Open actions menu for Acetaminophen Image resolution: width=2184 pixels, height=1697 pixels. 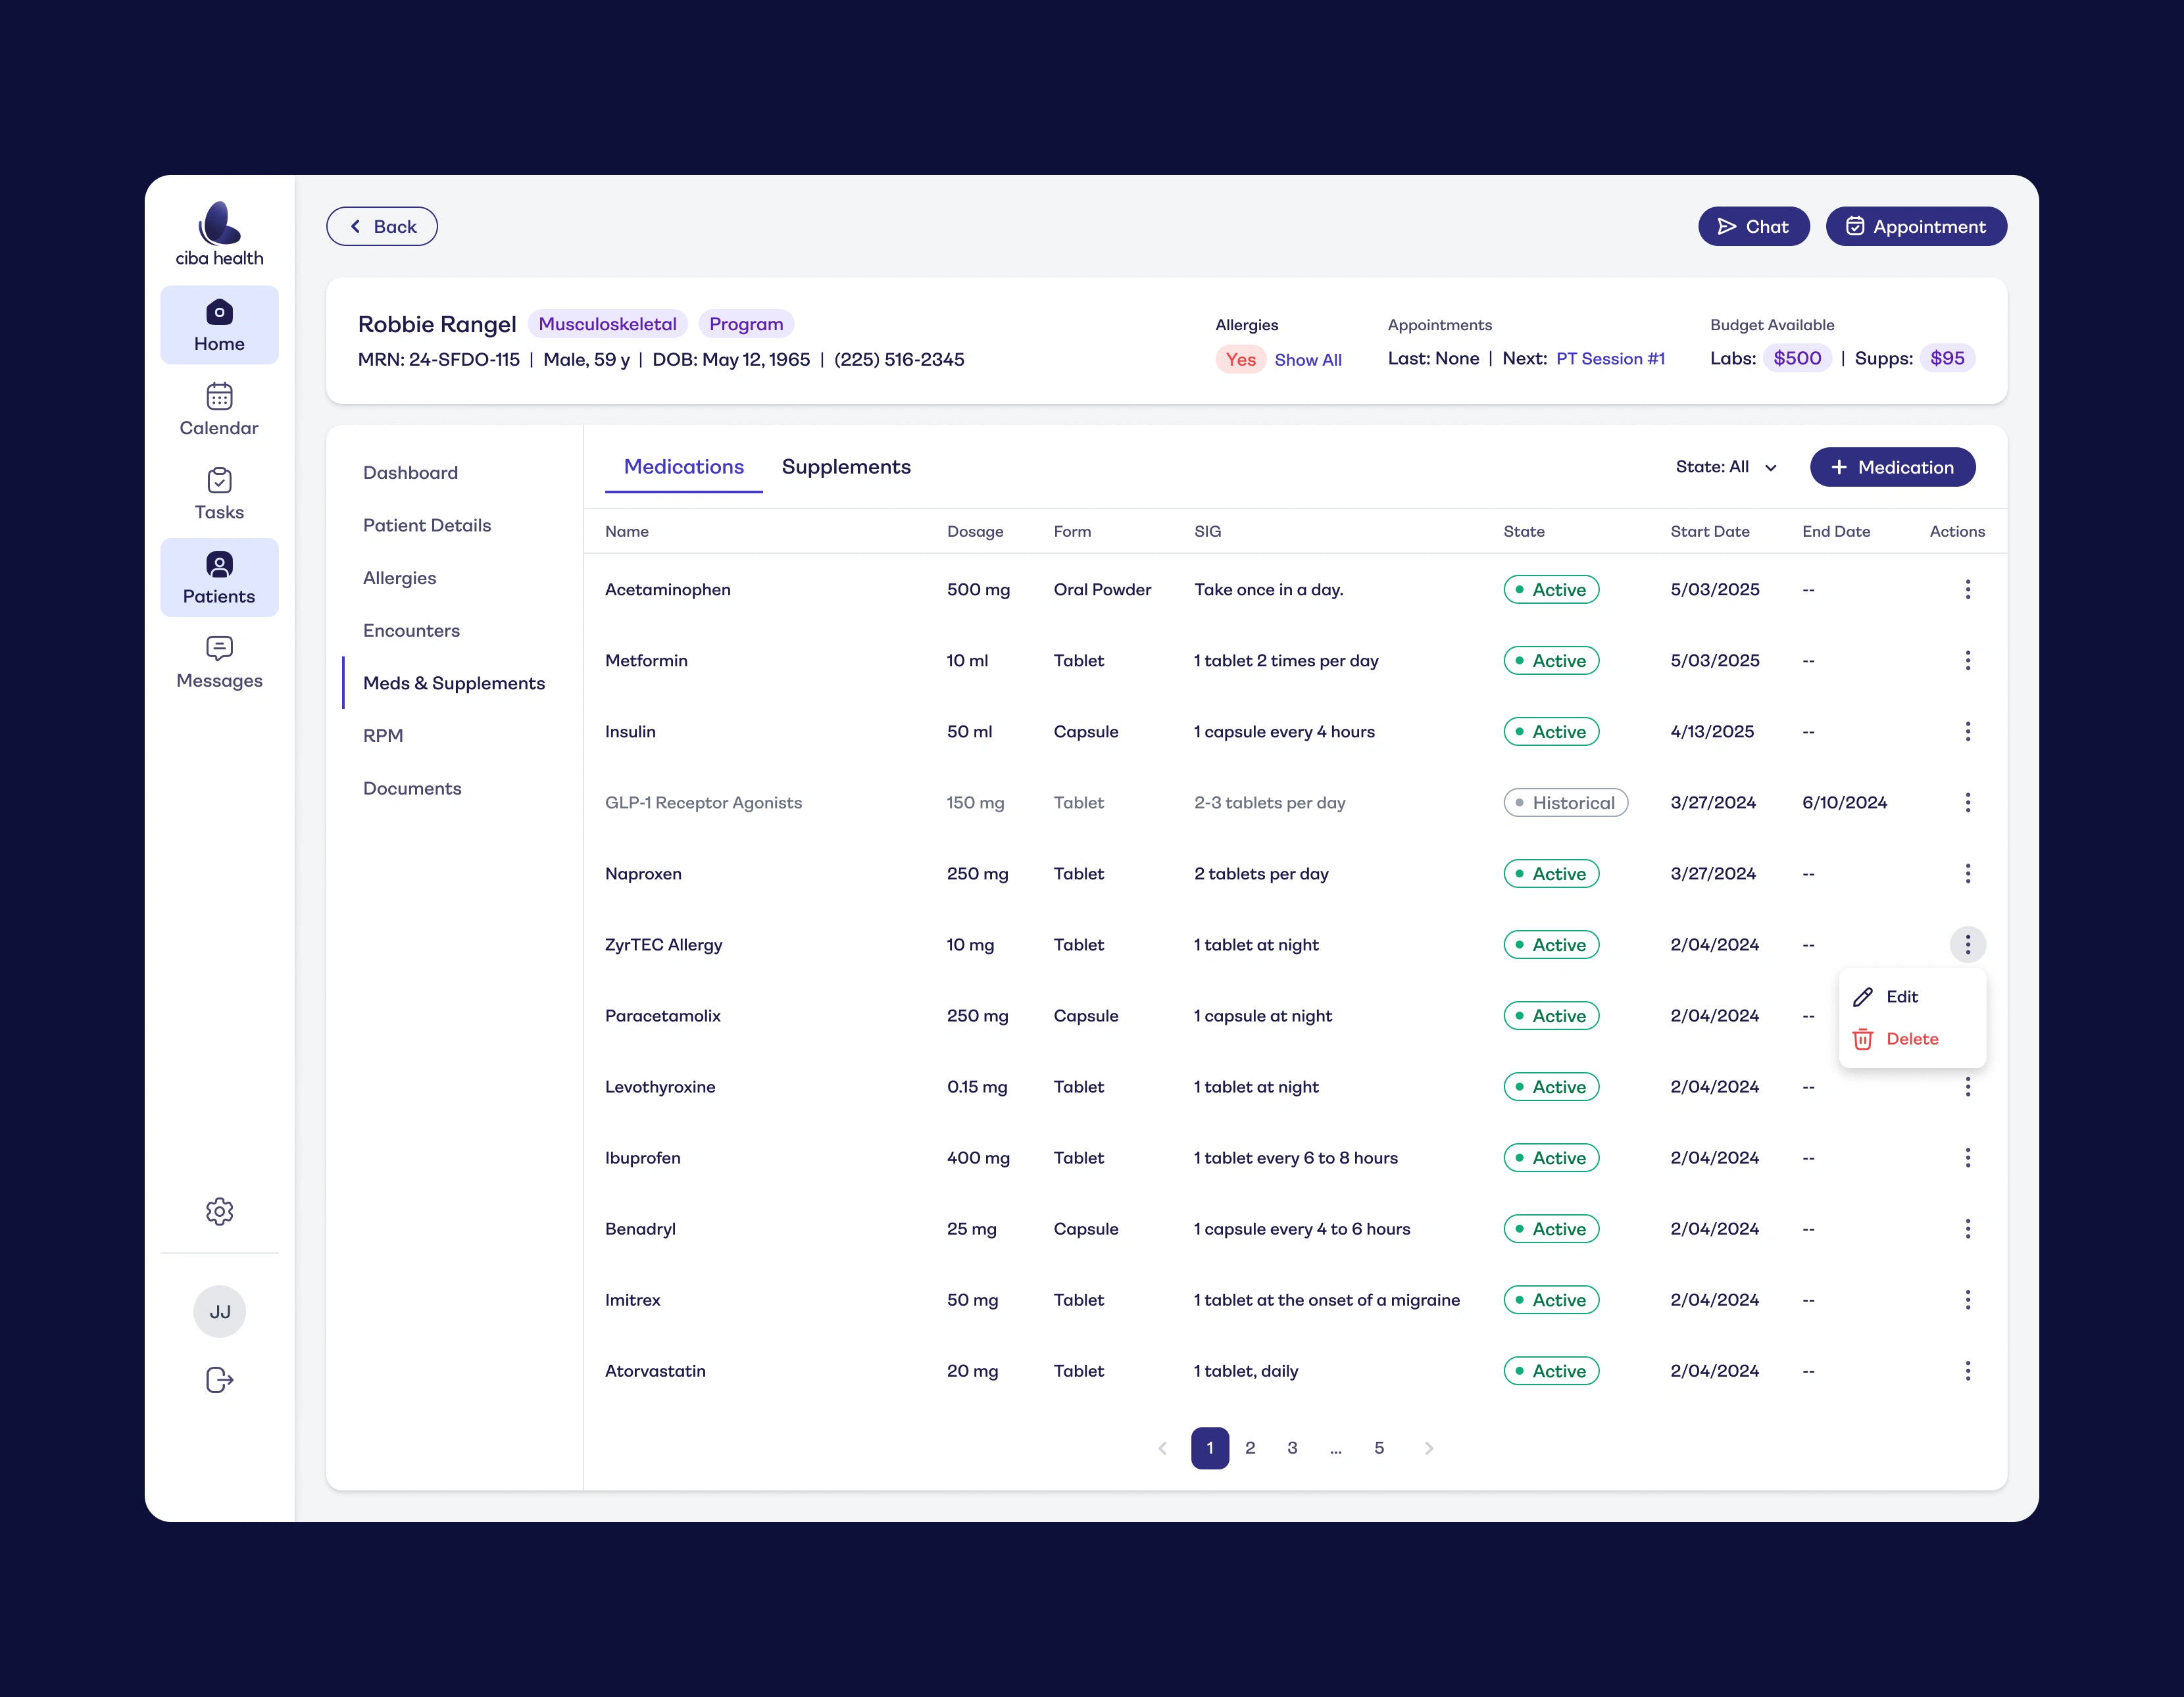tap(1967, 590)
